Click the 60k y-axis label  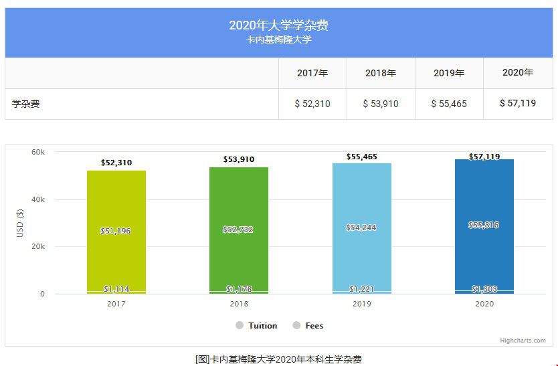click(38, 152)
